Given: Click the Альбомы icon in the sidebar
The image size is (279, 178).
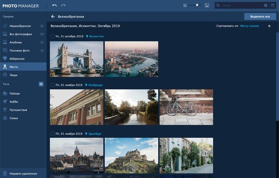Looking at the screenshot, I should point(5,42).
